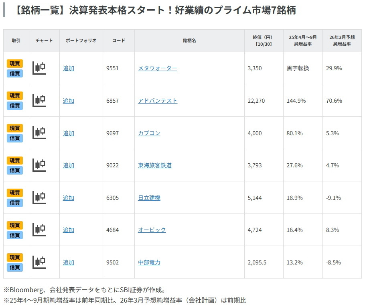
Task: Click the 信買 button for オービック
Action: [x=15, y=235]
